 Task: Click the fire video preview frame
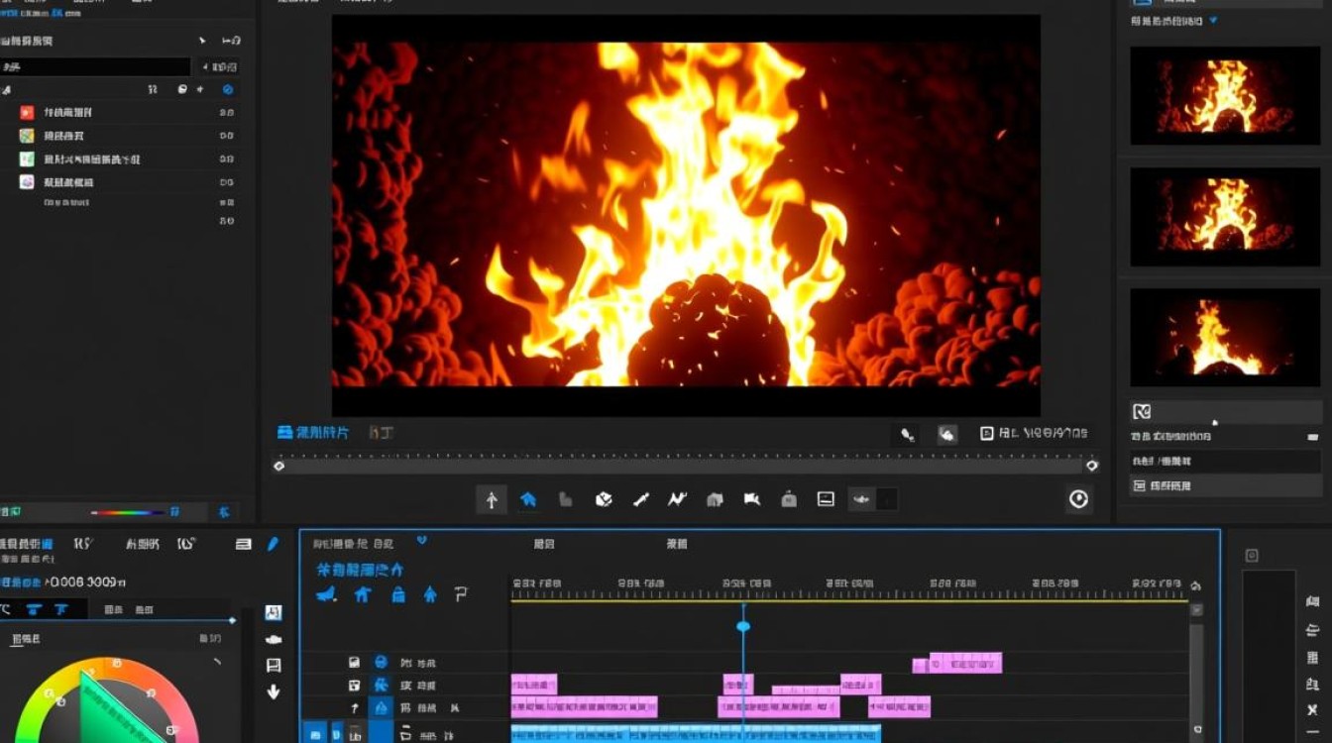(686, 215)
